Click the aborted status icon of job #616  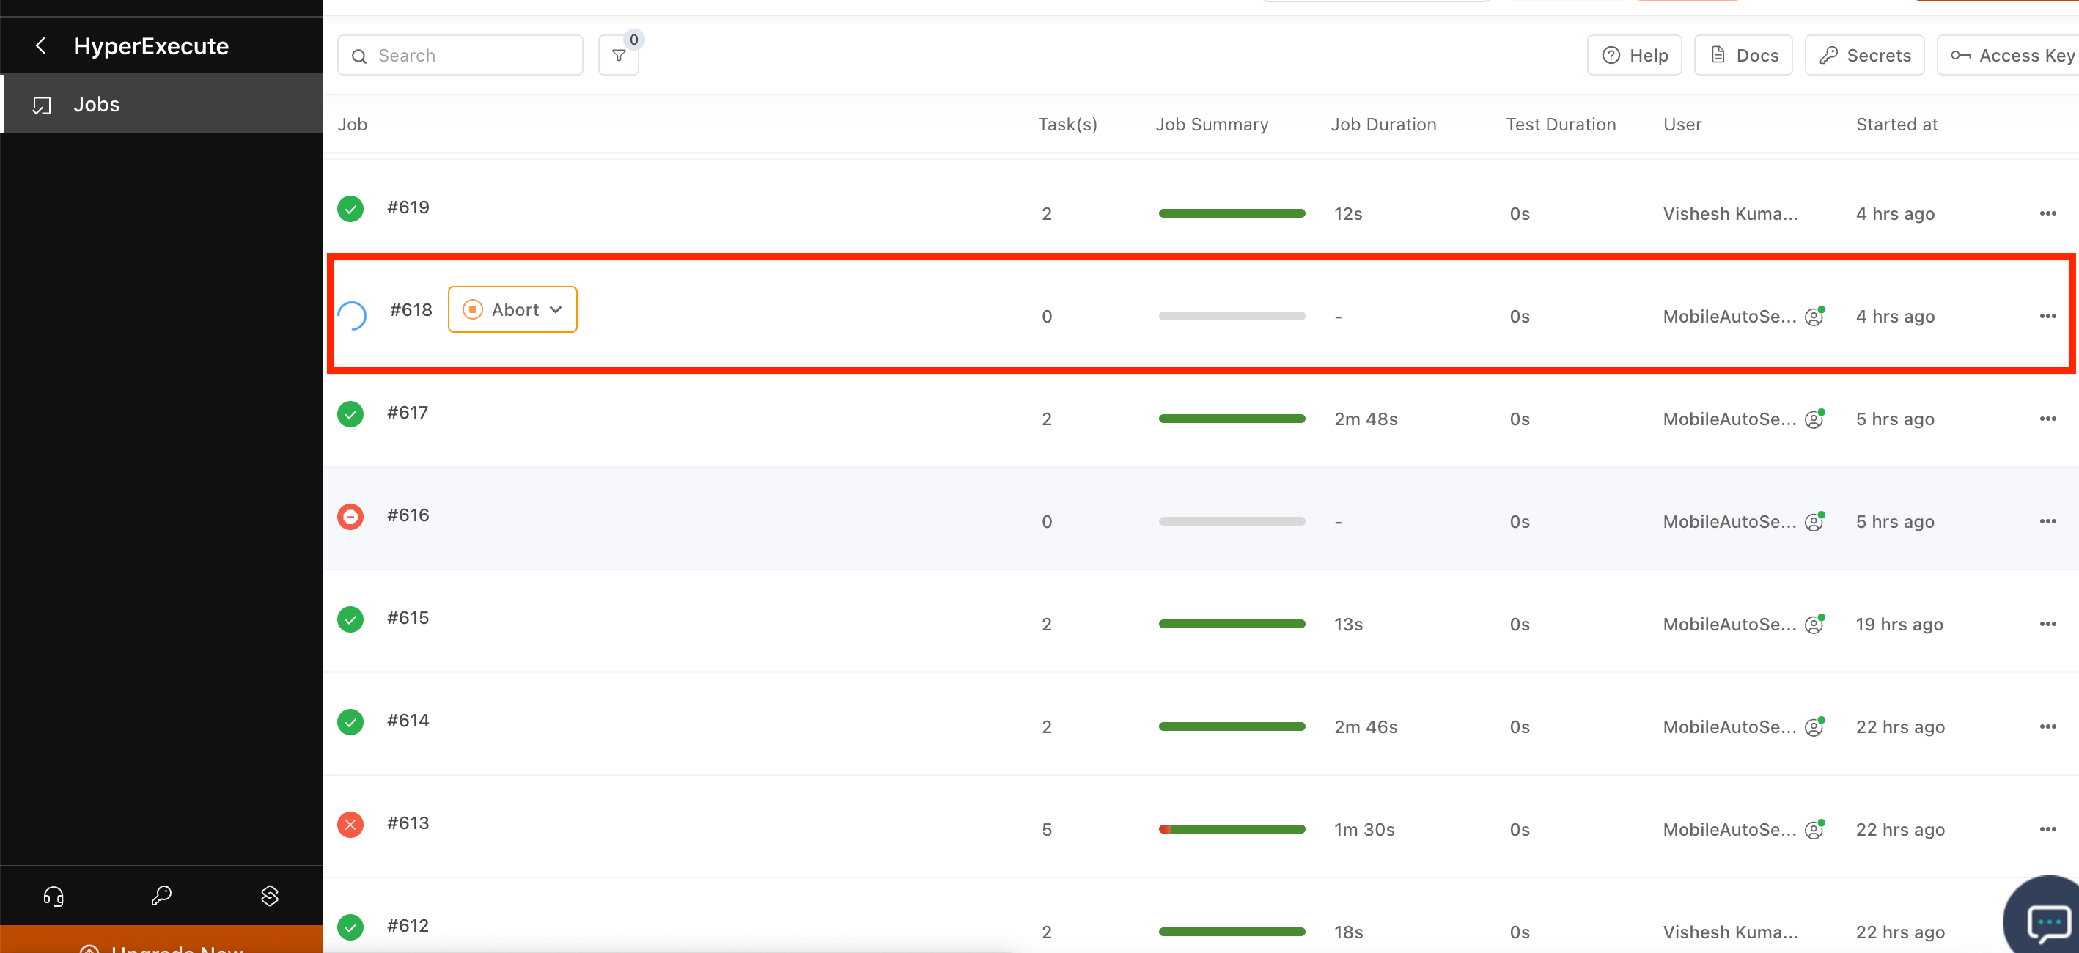[350, 516]
